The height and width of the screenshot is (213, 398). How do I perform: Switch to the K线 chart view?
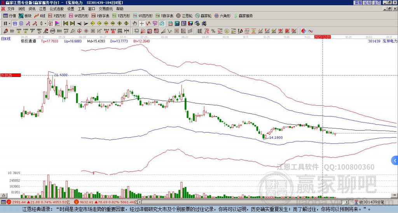(40, 16)
